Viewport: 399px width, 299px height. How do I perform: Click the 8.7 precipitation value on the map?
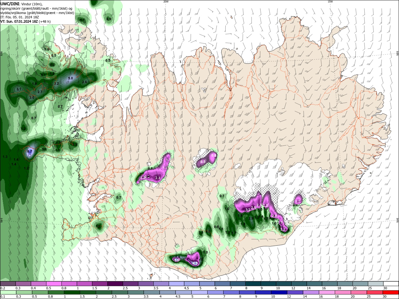(30, 152)
